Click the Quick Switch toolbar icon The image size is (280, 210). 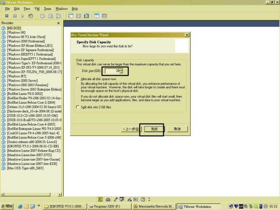(x=78, y=16)
